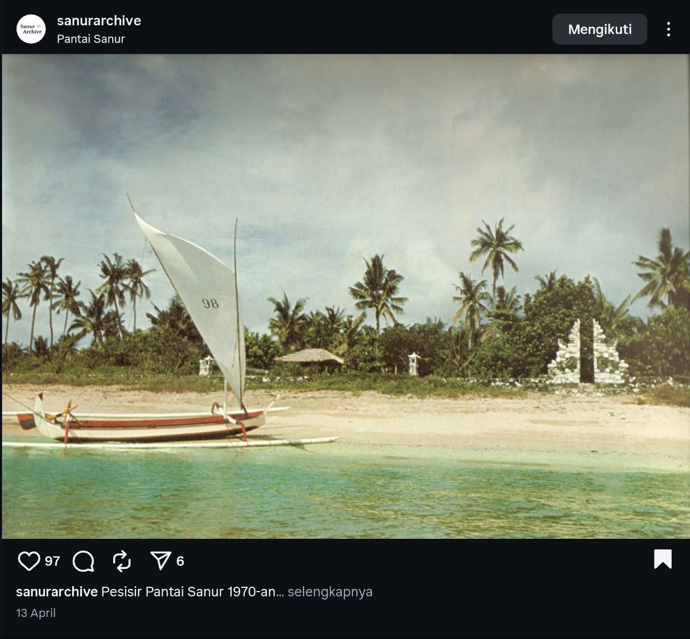The height and width of the screenshot is (639, 690).
Task: Open the Pantai Sanur location link
Action: click(x=91, y=39)
